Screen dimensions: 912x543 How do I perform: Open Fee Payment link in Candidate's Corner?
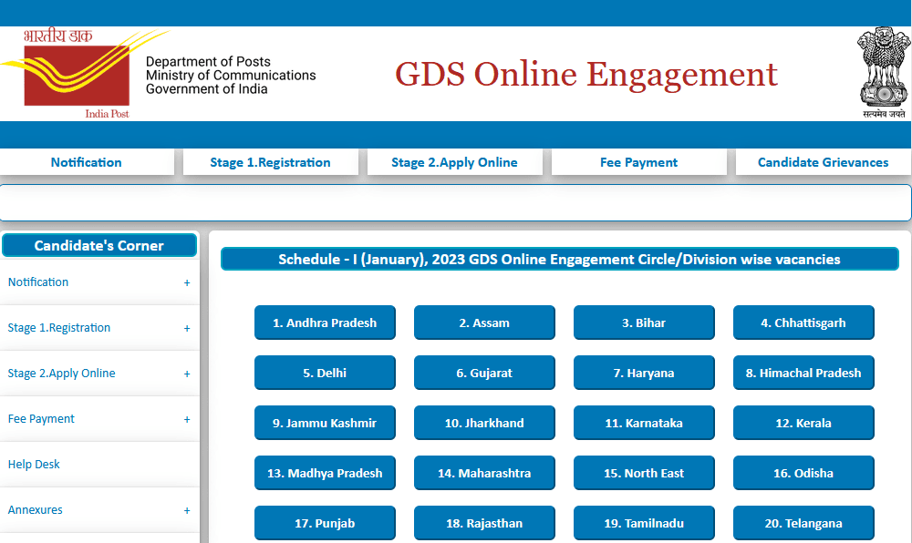click(41, 419)
